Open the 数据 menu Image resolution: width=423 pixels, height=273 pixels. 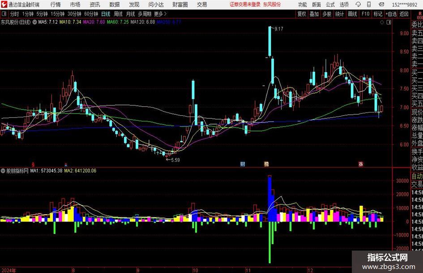(x=115, y=4)
